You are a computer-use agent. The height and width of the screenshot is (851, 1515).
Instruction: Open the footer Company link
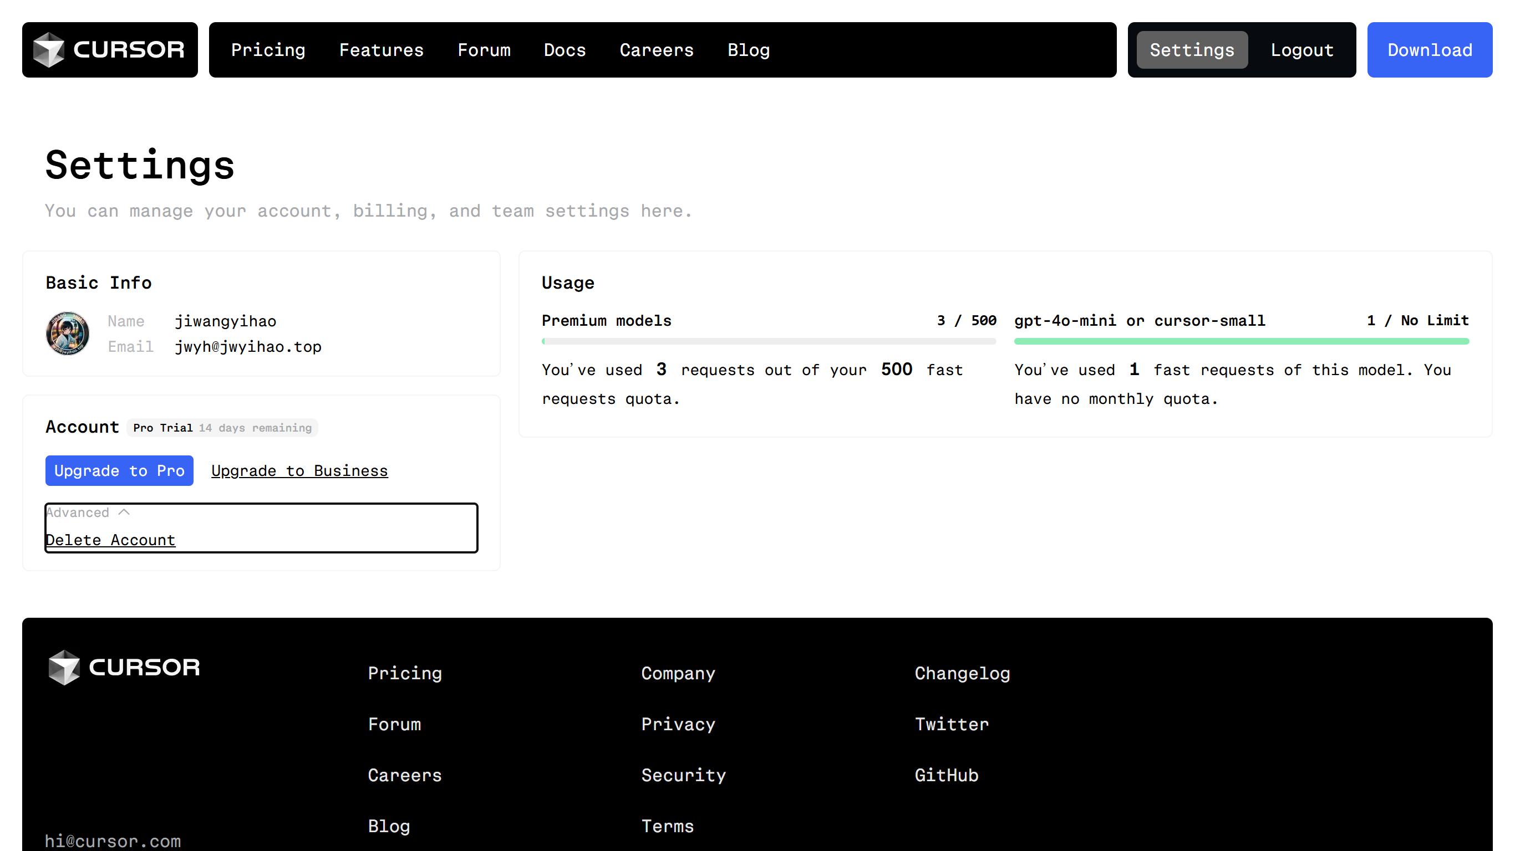click(678, 673)
